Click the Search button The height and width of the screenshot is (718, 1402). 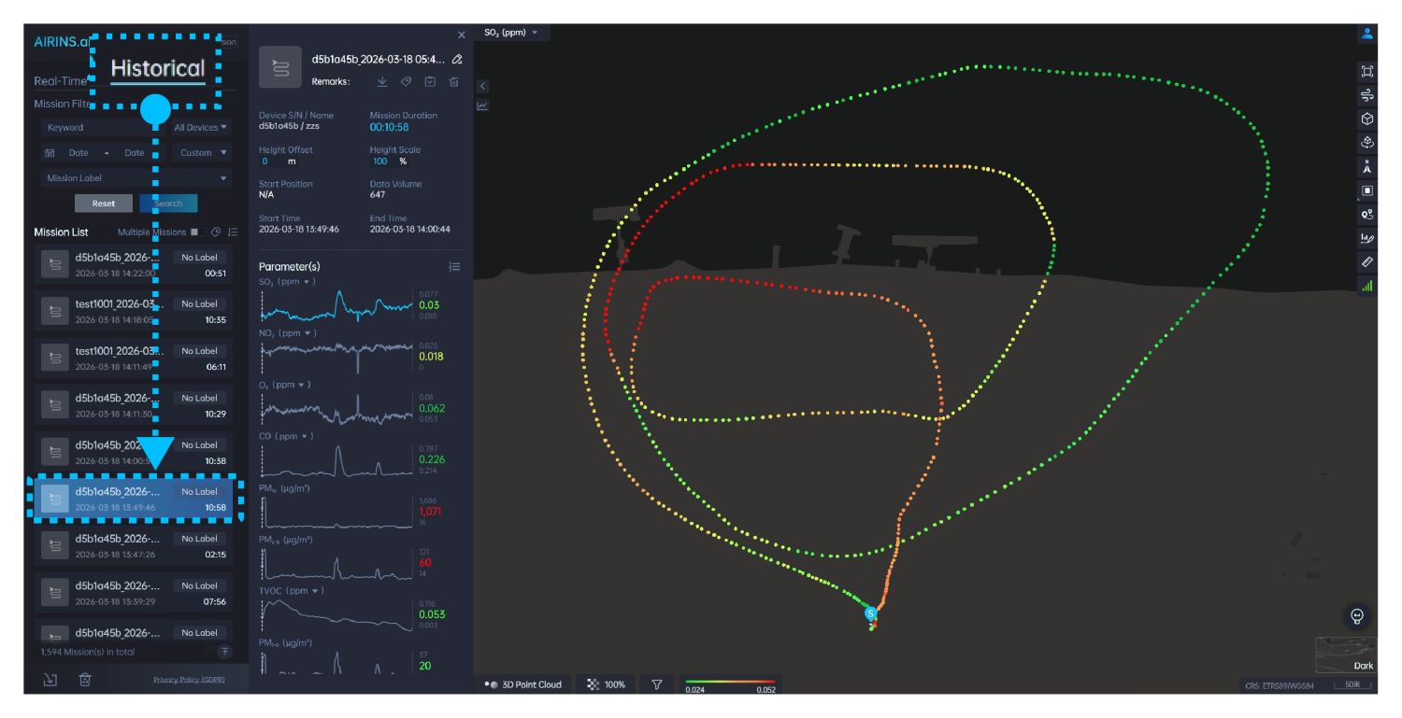pos(168,203)
